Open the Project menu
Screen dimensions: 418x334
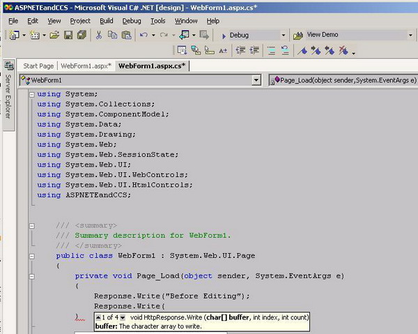[80, 21]
